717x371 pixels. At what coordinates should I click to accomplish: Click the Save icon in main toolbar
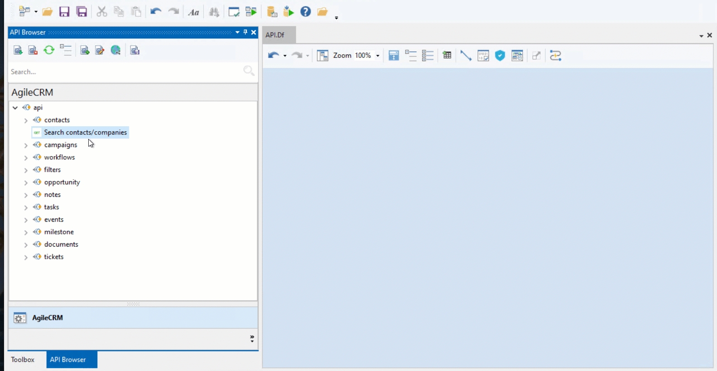point(64,12)
